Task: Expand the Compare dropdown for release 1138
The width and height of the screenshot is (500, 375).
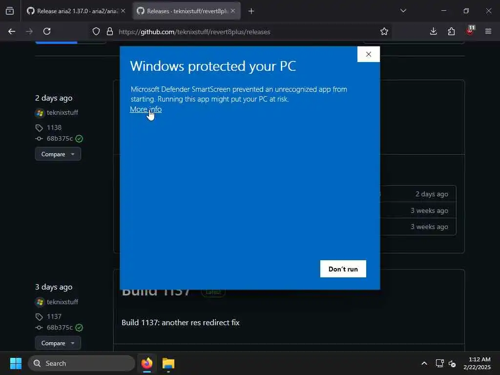Action: point(58,154)
